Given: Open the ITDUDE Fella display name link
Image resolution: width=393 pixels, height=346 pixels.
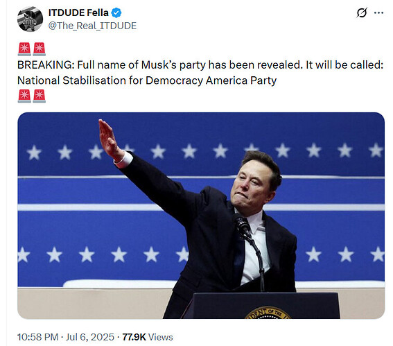Looking at the screenshot, I should (78, 12).
